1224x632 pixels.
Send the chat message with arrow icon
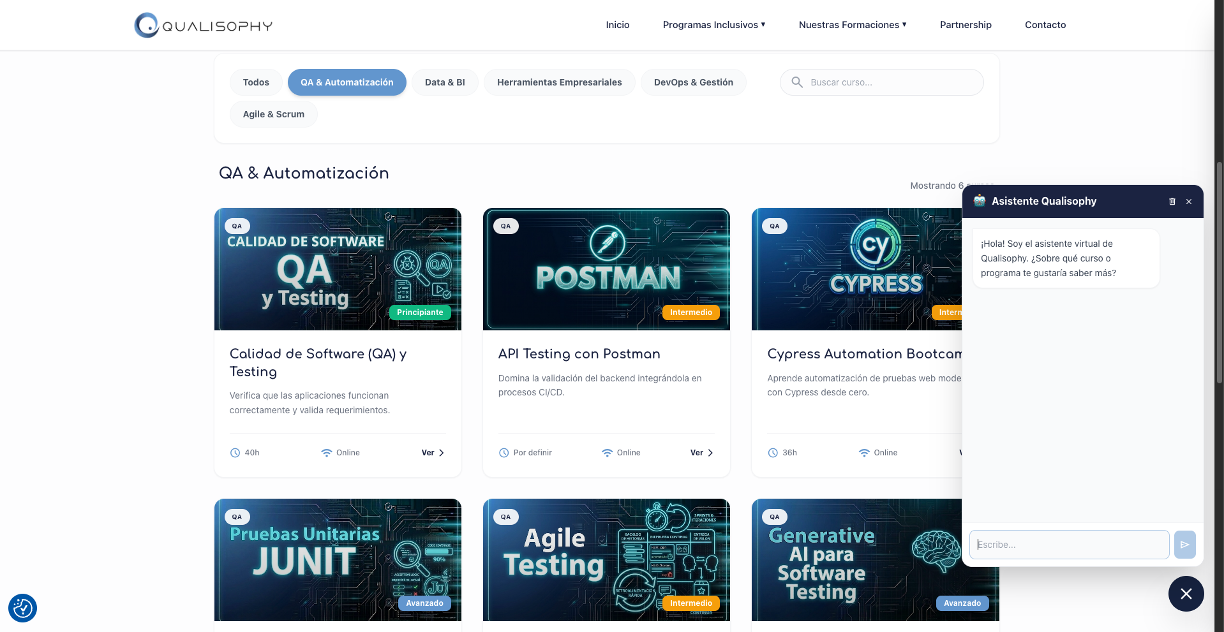click(1184, 545)
